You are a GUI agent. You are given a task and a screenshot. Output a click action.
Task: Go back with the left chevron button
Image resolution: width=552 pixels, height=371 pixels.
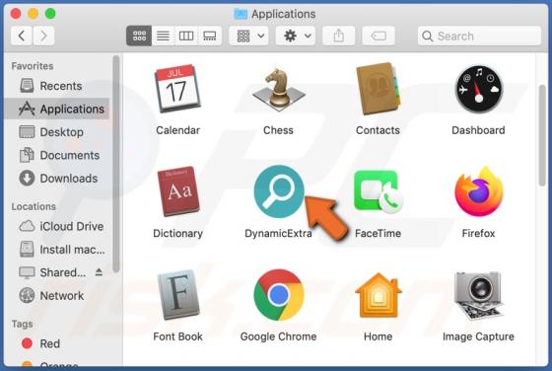pos(22,36)
